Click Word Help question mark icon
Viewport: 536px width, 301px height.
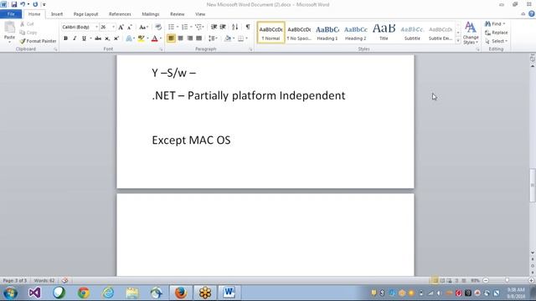(x=532, y=13)
